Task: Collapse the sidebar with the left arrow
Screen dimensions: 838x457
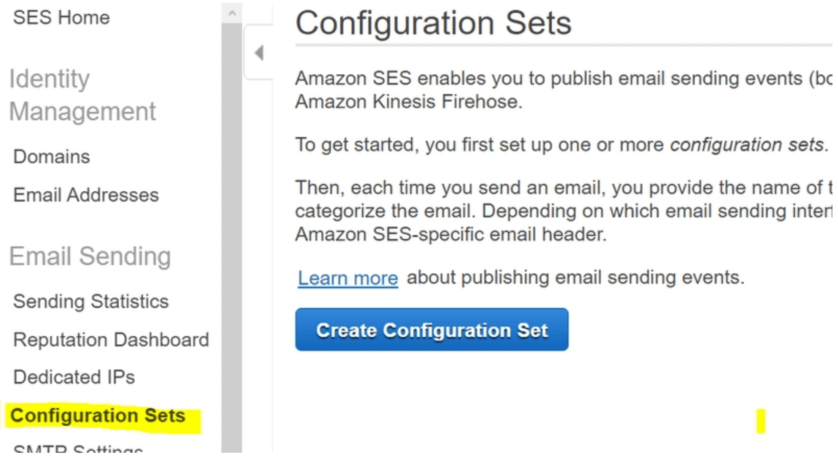Action: pyautogui.click(x=259, y=53)
